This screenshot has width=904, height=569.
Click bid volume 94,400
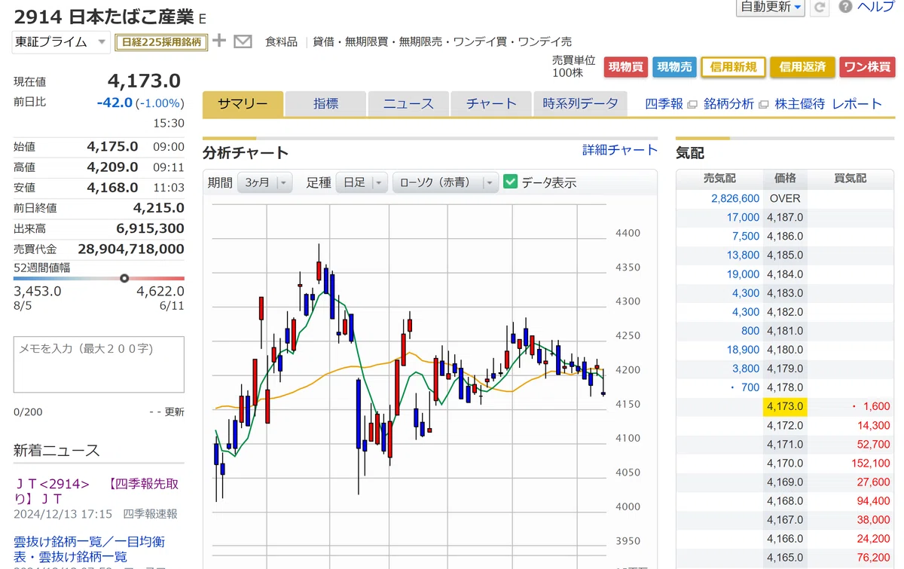coord(873,501)
